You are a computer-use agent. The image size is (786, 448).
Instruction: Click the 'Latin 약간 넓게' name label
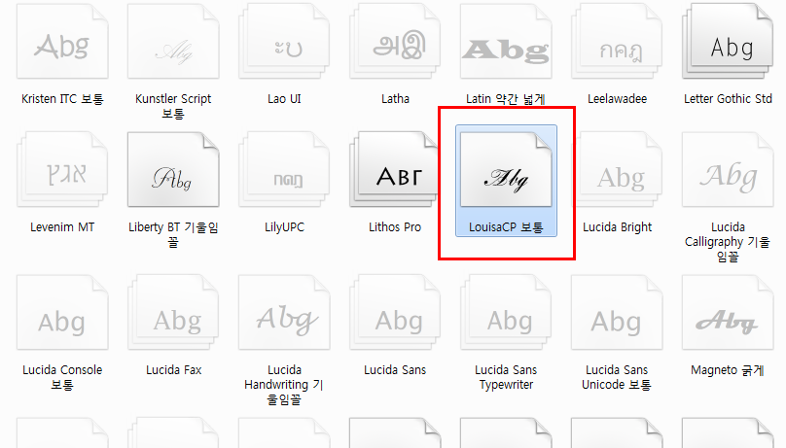coord(506,99)
